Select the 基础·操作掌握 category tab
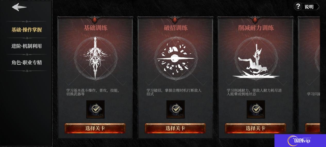This screenshot has width=326, height=147. click(x=27, y=30)
